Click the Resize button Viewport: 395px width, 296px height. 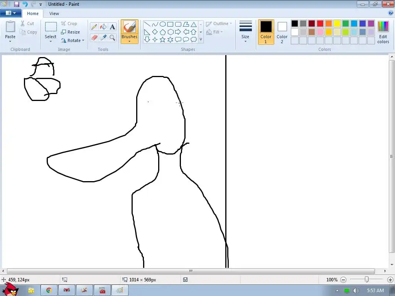point(71,32)
